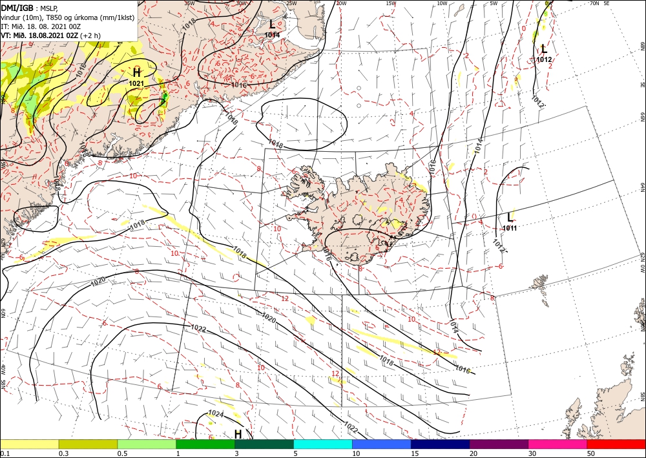The width and height of the screenshot is (646, 458).
Task: Pick the cyan 5–10 mm legend swatch
Action: (x=323, y=444)
